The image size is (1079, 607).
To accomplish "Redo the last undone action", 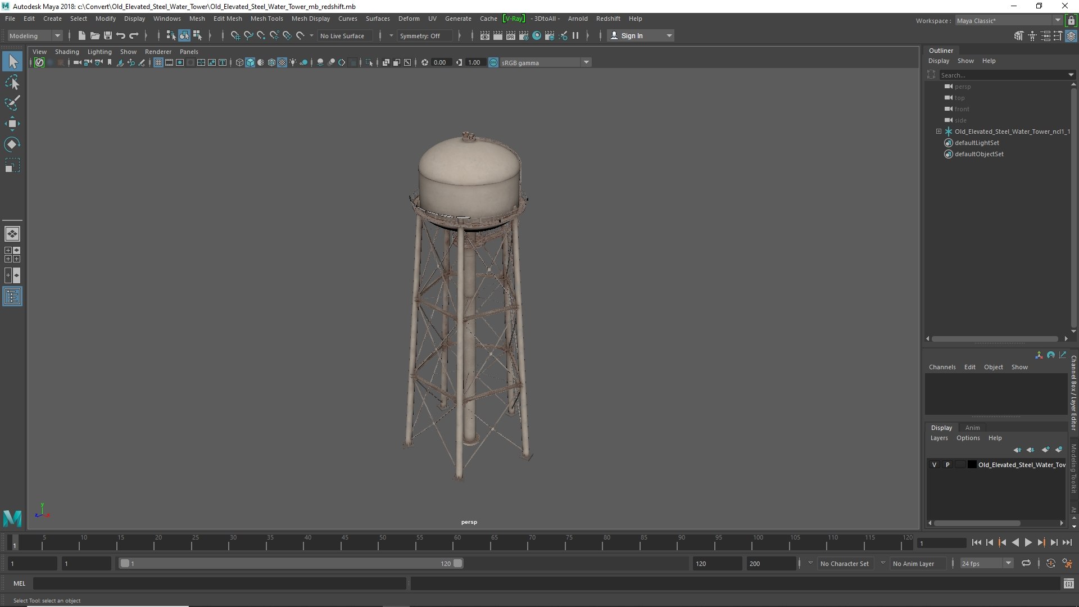I will pos(134,35).
